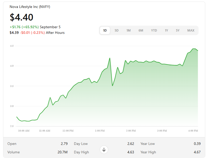Viewport: 206px width, 159px height.
Task: Select the 1D time range tab
Action: (x=105, y=31)
